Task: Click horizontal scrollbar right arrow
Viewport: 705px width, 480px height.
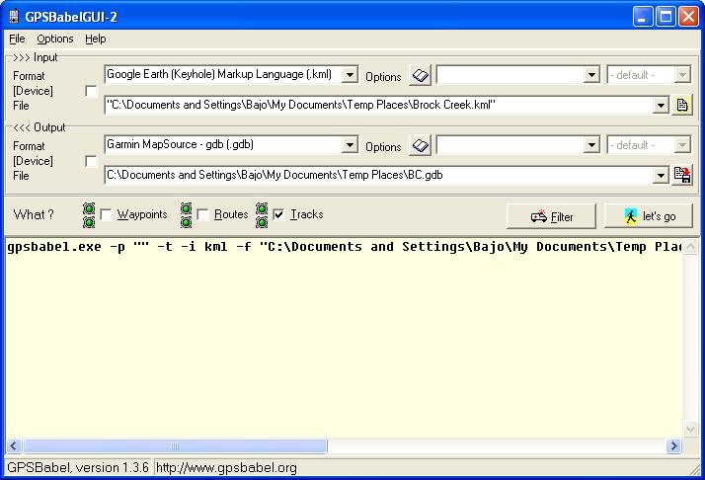Action: [673, 445]
